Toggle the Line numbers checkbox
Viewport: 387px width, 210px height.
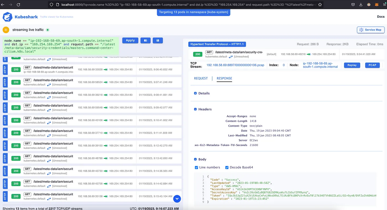(x=197, y=168)
